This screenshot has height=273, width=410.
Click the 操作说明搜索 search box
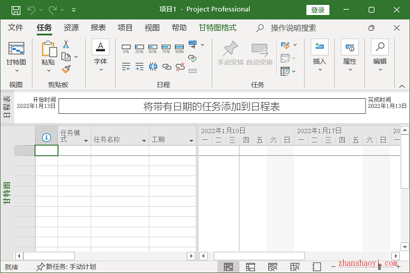[x=294, y=28]
